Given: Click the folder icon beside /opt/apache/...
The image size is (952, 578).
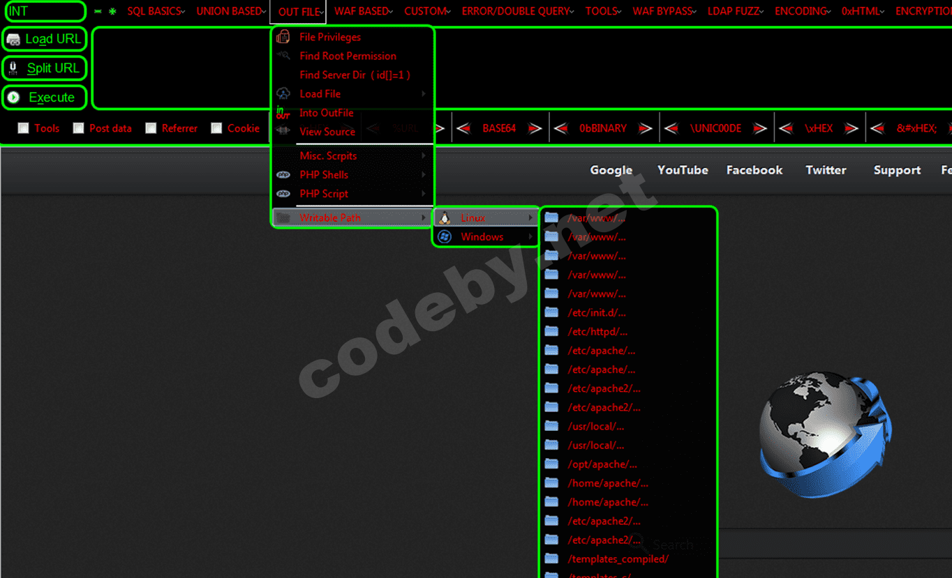Looking at the screenshot, I should 551,464.
